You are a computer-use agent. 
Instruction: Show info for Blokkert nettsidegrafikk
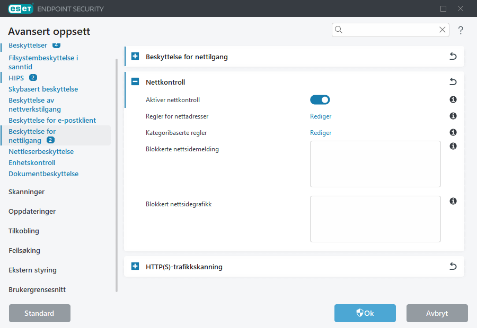point(453,201)
